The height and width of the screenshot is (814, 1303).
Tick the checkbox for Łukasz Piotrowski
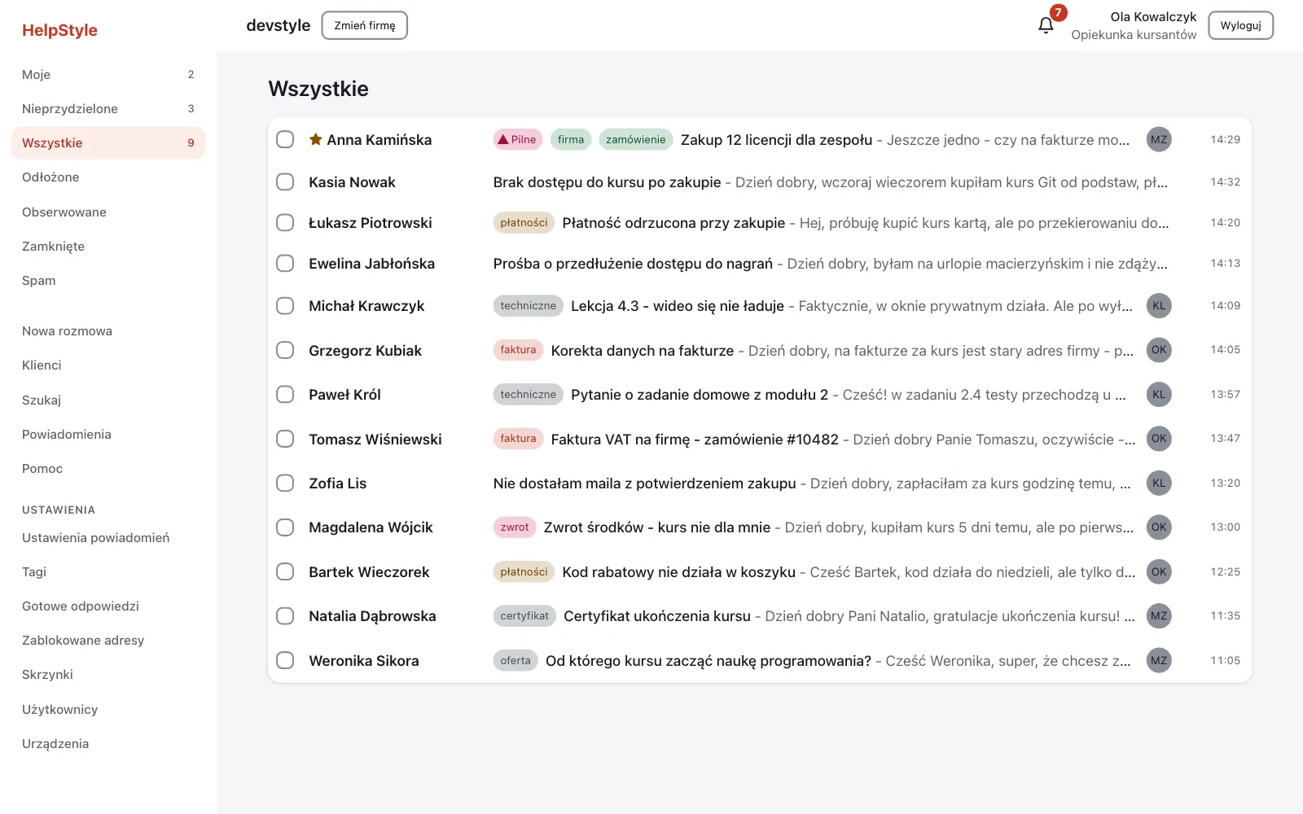click(x=285, y=222)
